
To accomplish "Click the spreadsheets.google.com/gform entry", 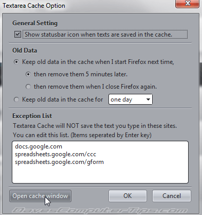I will point(59,162).
